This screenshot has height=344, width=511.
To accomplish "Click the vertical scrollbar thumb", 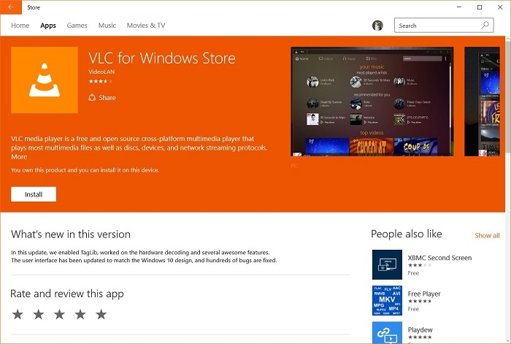I will [508, 97].
